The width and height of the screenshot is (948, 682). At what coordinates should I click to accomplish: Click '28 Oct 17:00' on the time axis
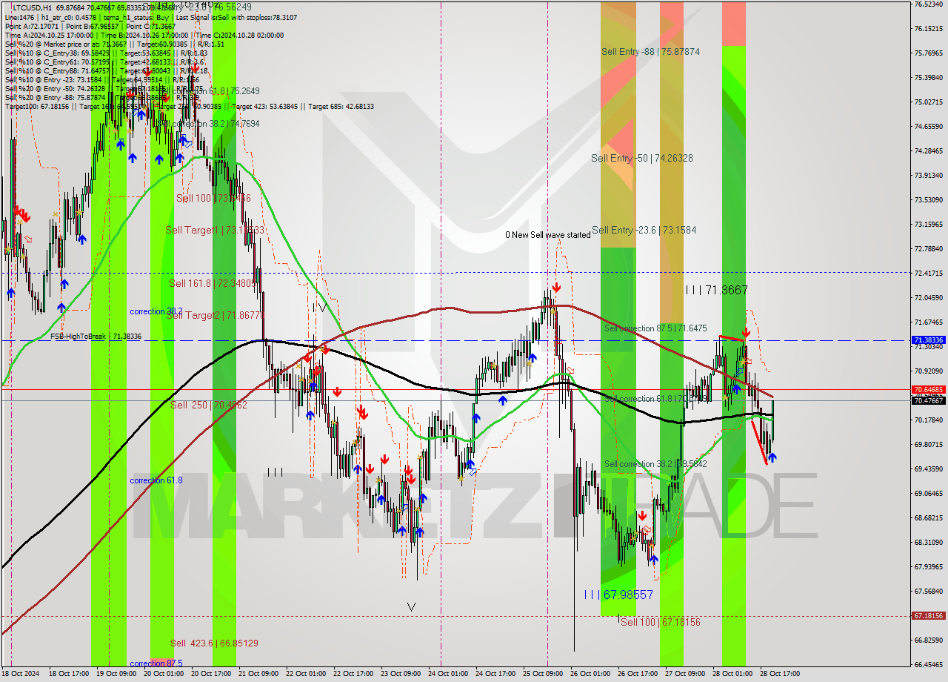click(x=779, y=674)
